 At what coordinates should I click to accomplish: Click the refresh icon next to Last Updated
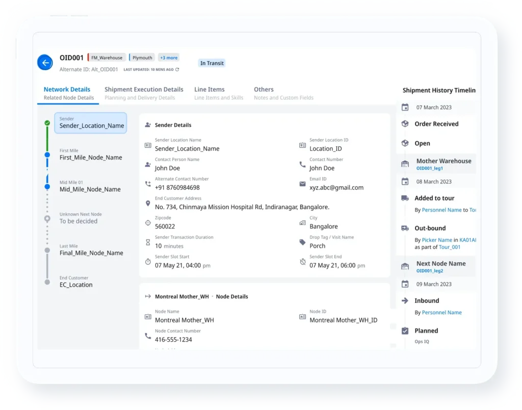tap(177, 70)
